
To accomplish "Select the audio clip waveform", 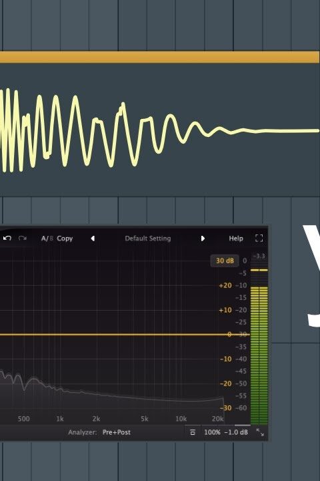I will (x=159, y=130).
